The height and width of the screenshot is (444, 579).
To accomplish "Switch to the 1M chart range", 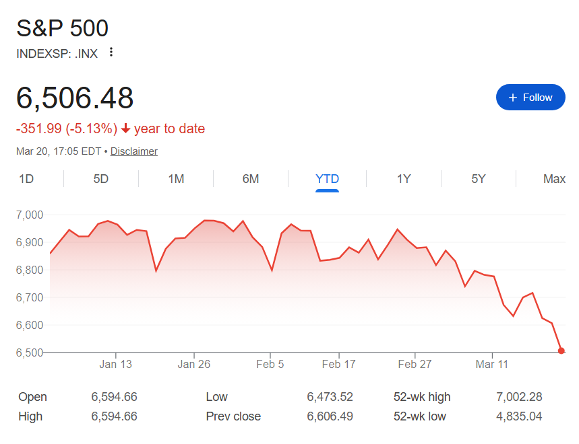I will pyautogui.click(x=176, y=179).
